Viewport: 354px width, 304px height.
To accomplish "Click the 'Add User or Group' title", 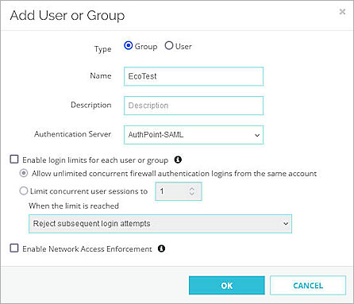I will (67, 15).
